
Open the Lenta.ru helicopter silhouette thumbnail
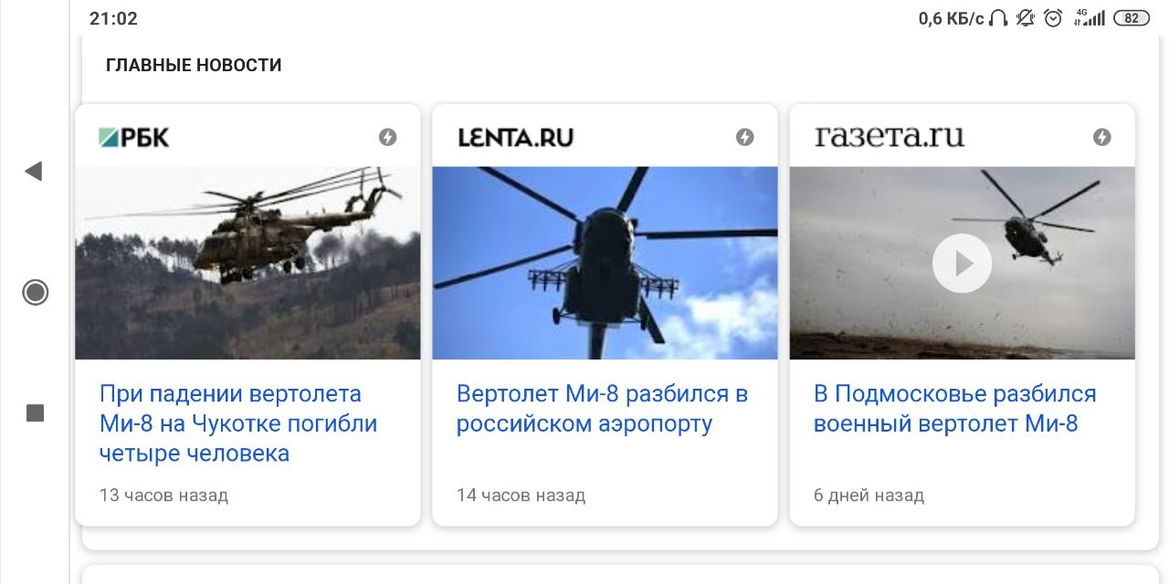point(605,263)
